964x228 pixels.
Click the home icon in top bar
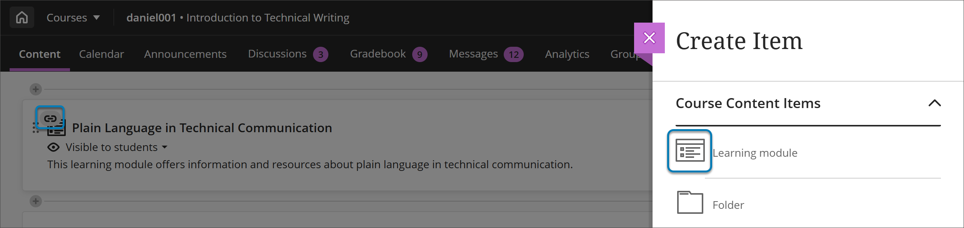click(x=22, y=18)
